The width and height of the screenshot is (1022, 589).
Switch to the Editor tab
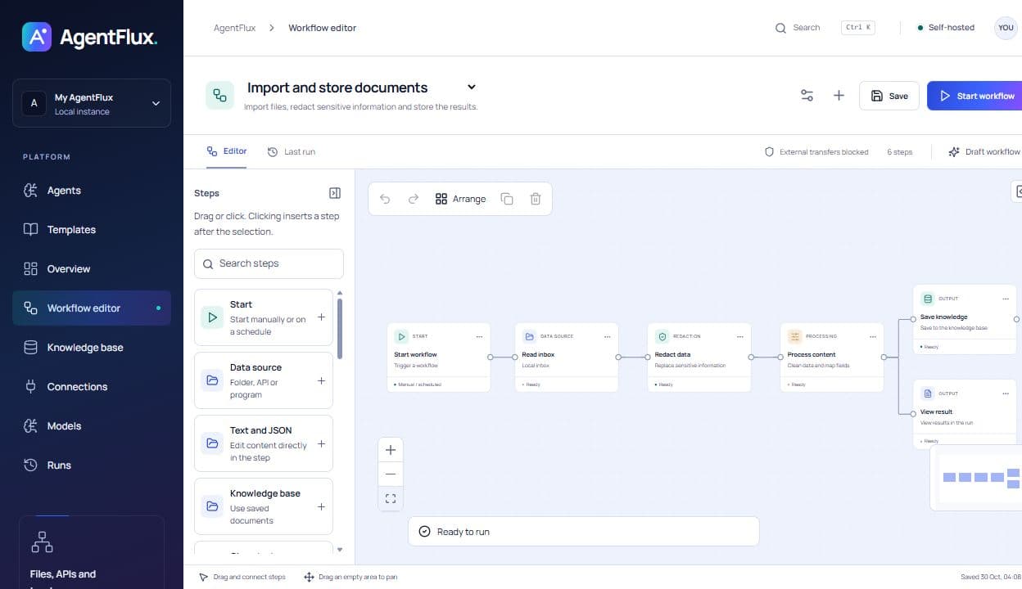227,151
